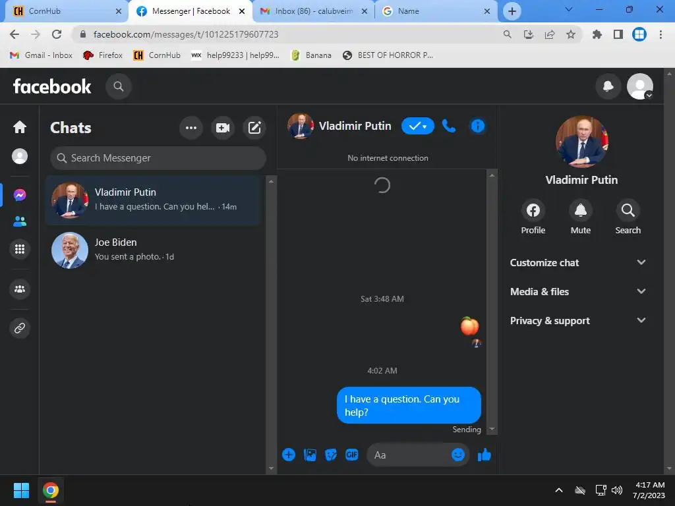Open the Facebook home icon in sidebar

(20, 127)
